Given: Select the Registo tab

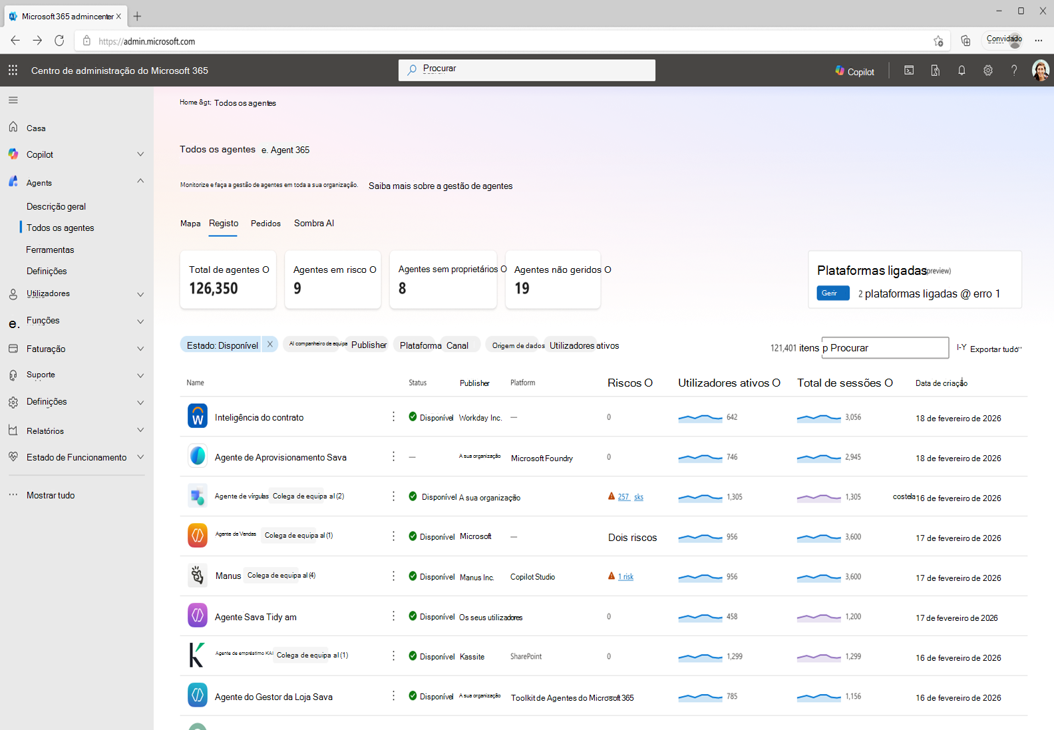Looking at the screenshot, I should (x=224, y=224).
